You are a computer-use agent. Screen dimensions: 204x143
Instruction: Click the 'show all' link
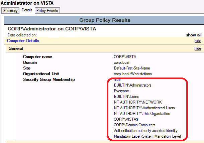pyautogui.click(x=194, y=35)
